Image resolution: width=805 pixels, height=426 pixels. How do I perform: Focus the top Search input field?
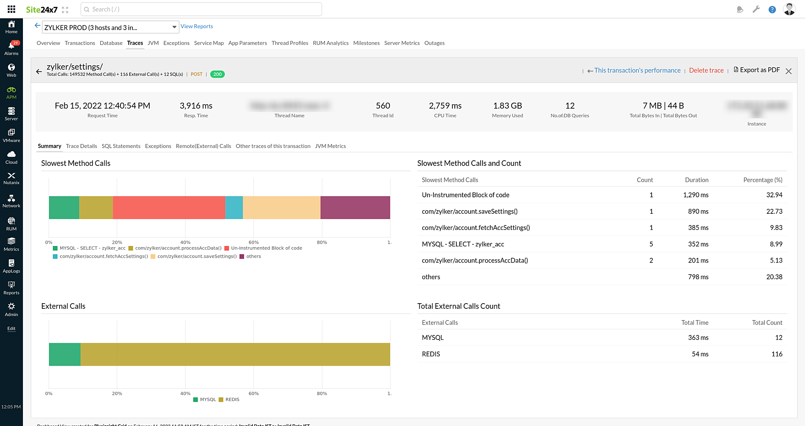[201, 9]
